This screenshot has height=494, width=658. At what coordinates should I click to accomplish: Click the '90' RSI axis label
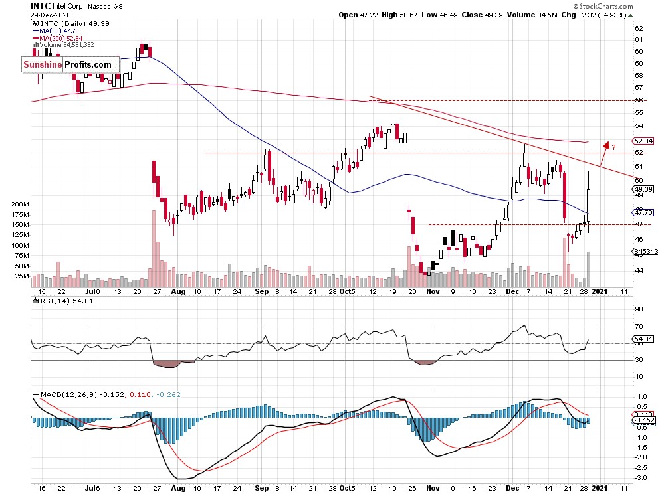pyautogui.click(x=639, y=309)
